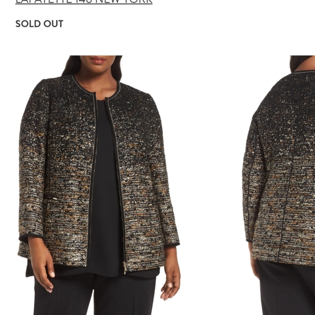
Task: Click the SOLD OUT status label
Action: (39, 24)
